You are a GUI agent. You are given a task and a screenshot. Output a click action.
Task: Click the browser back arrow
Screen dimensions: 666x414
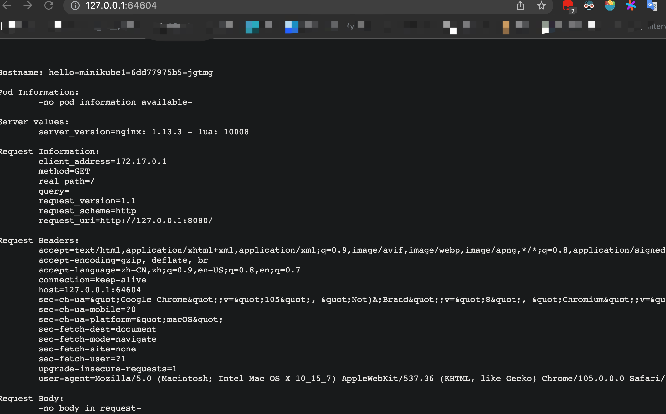click(x=7, y=5)
